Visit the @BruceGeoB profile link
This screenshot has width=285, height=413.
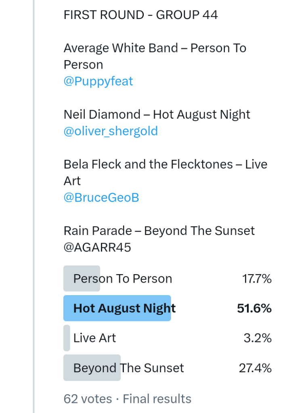[x=101, y=197]
